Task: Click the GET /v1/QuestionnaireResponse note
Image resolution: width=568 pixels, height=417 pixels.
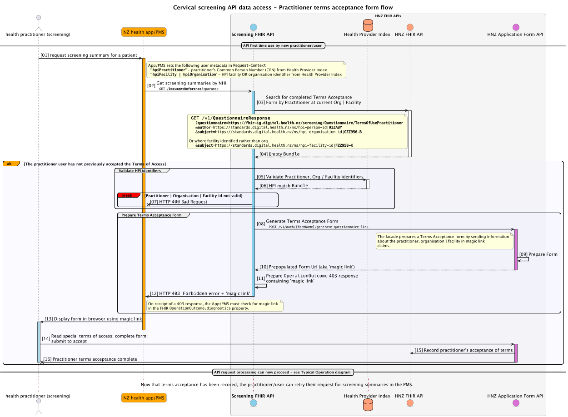Action: (x=298, y=131)
